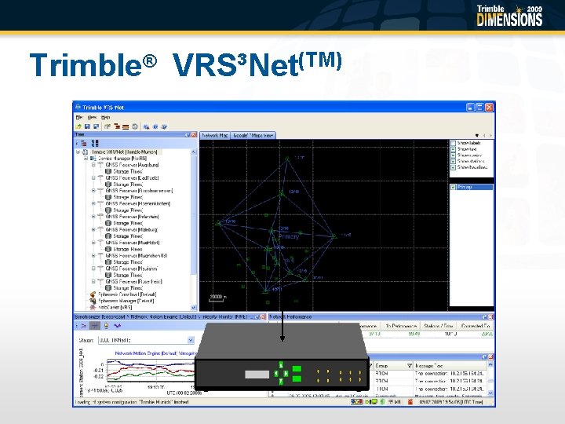Screen dimensions: 565x424
Task: Sort by the 1h Performance column header
Action: tap(401, 326)
